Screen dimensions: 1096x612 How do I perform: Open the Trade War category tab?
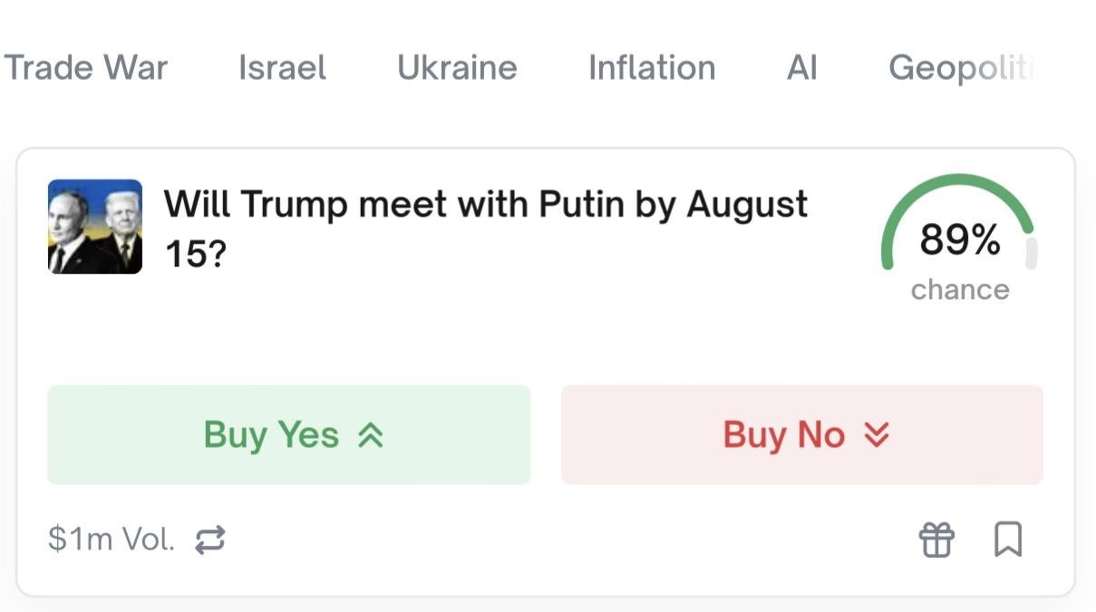coord(86,68)
